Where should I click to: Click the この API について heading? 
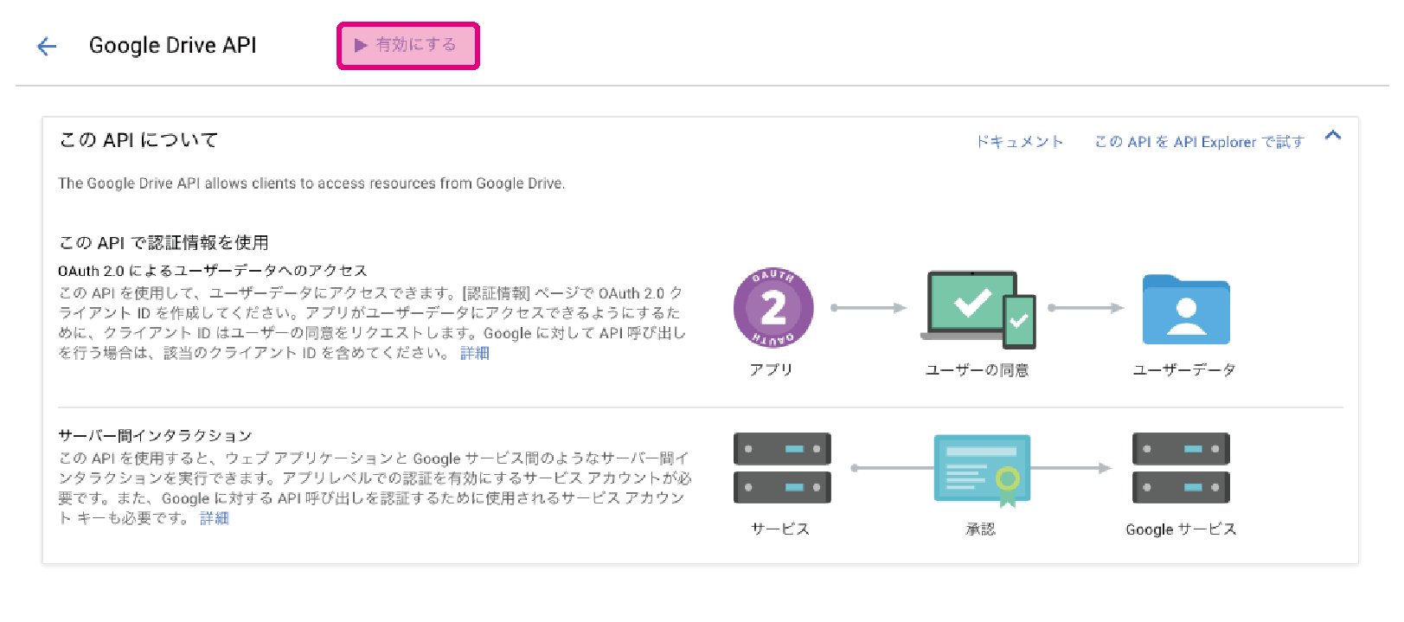click(138, 140)
